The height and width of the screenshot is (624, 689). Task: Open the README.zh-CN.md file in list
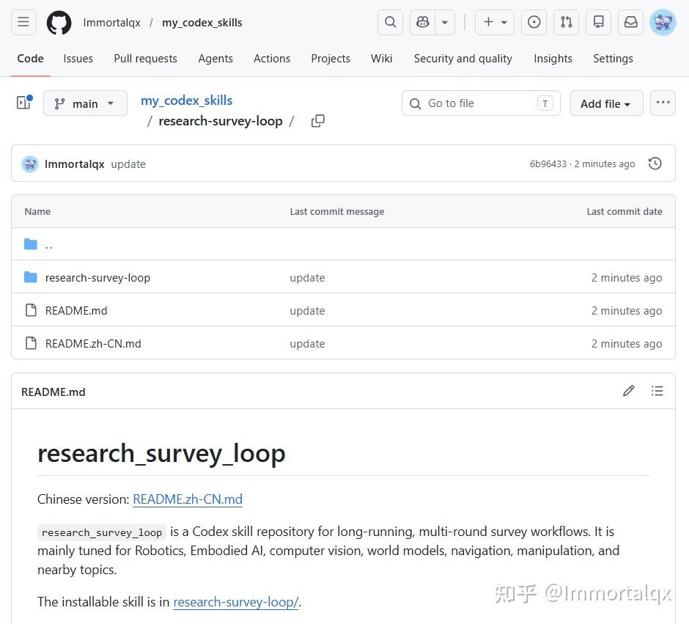tap(93, 344)
